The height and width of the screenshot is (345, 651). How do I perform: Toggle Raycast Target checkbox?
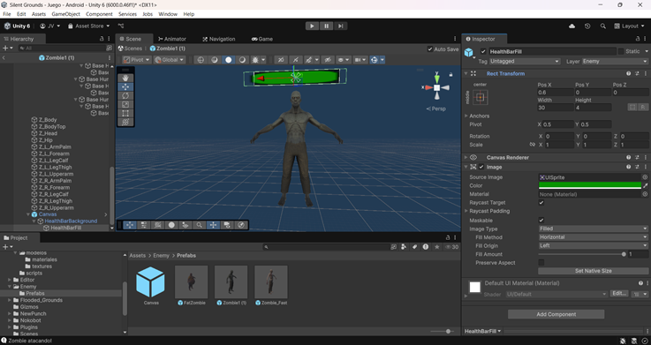point(541,202)
